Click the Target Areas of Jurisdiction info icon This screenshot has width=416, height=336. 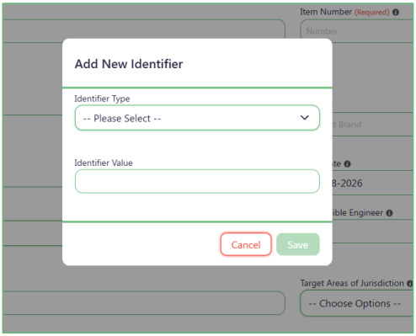click(x=410, y=284)
